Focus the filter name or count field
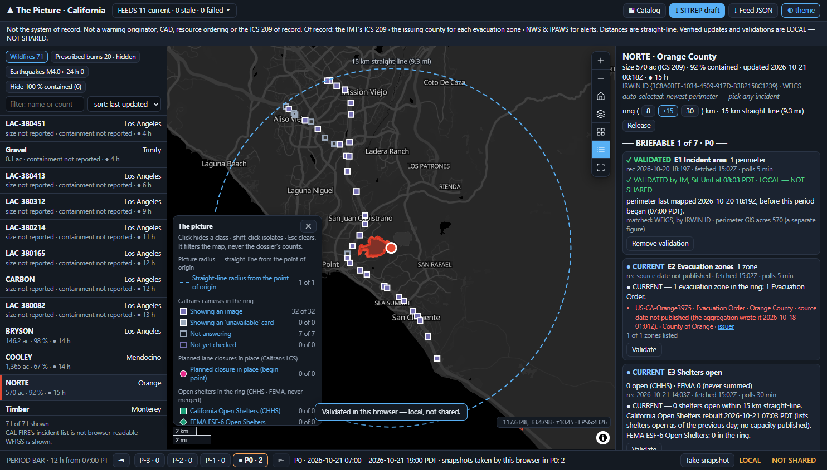Viewport: 827px width, 470px height. click(x=45, y=104)
